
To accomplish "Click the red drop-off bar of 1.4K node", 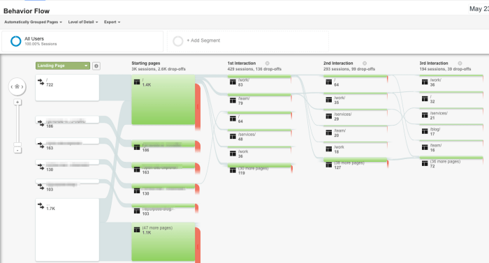I will [198, 107].
